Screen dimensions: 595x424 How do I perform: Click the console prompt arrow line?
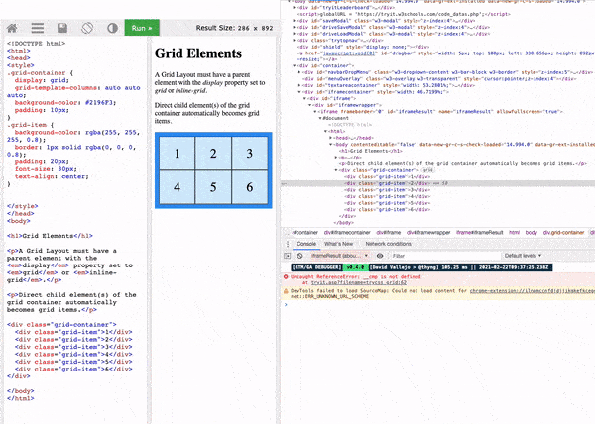pos(437,305)
